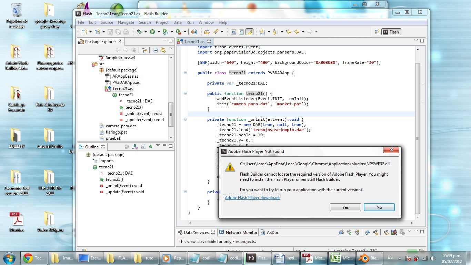Open Outline view menu triangle
Screen dimensions: 471x265
point(158,145)
